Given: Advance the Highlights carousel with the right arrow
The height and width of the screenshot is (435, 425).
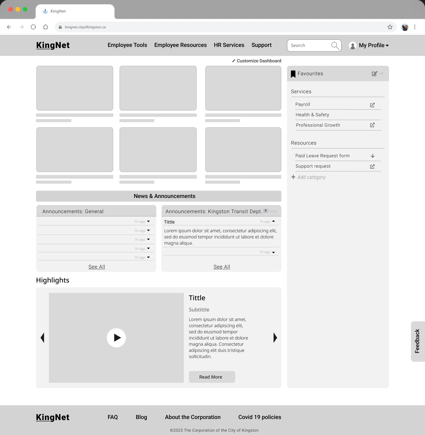Looking at the screenshot, I should tap(275, 338).
